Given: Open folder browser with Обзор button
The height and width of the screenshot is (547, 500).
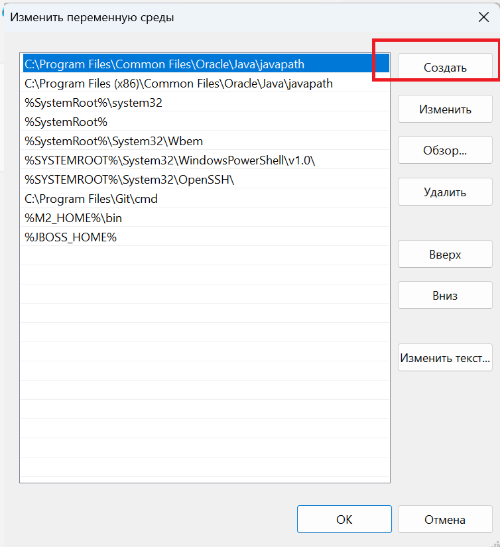Looking at the screenshot, I should tap(445, 151).
